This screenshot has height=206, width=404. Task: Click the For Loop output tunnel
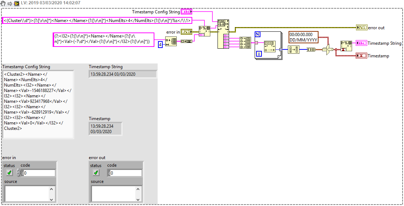[281, 49]
